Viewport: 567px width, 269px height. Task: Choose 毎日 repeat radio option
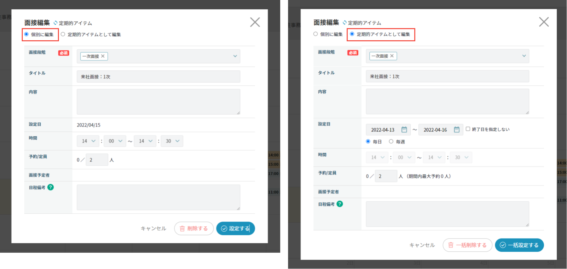pos(368,142)
